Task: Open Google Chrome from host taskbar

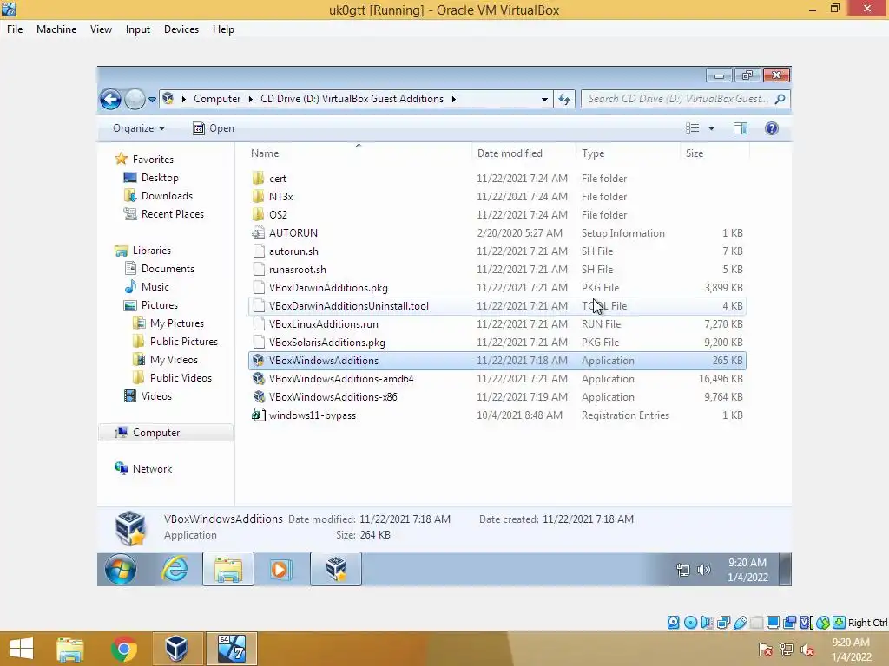Action: click(123, 649)
